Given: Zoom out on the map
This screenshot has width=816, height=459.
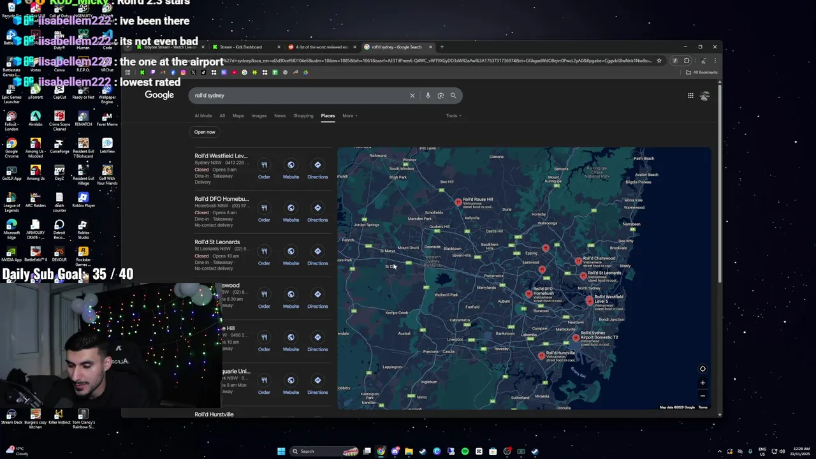Looking at the screenshot, I should click(x=703, y=395).
